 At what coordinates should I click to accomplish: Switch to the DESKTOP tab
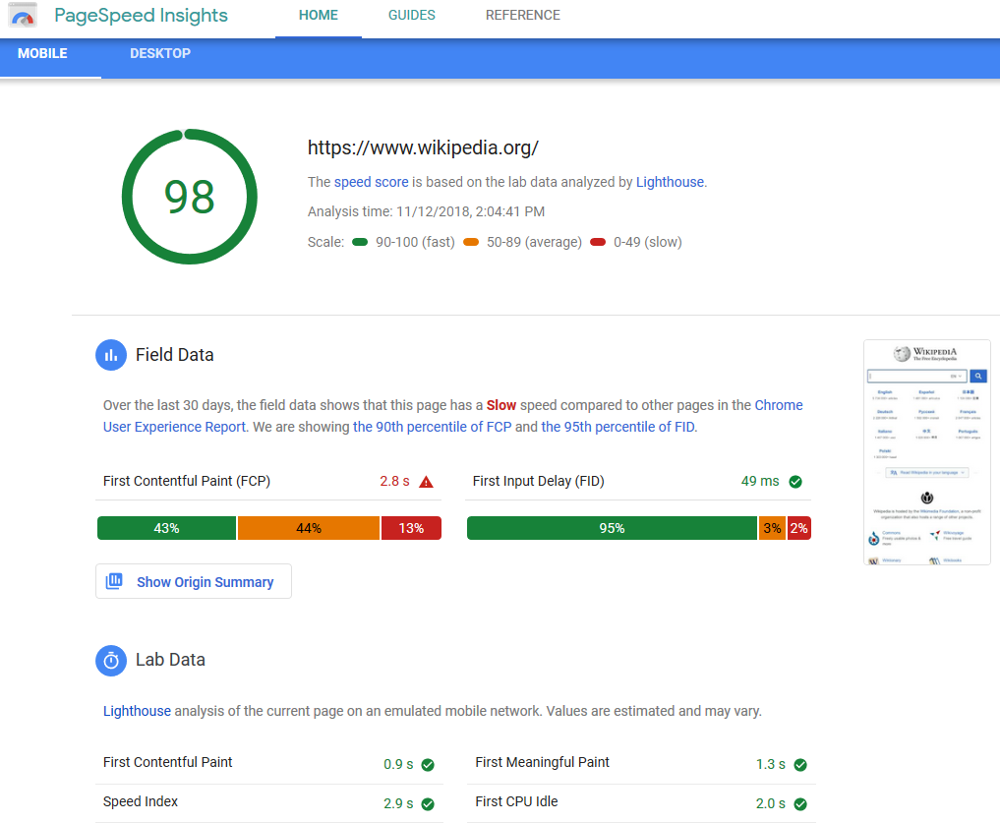pos(160,54)
